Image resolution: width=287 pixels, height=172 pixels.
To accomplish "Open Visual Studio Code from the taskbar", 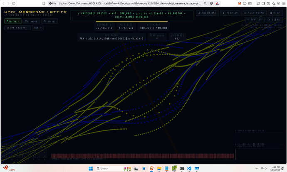I will pos(189,169).
